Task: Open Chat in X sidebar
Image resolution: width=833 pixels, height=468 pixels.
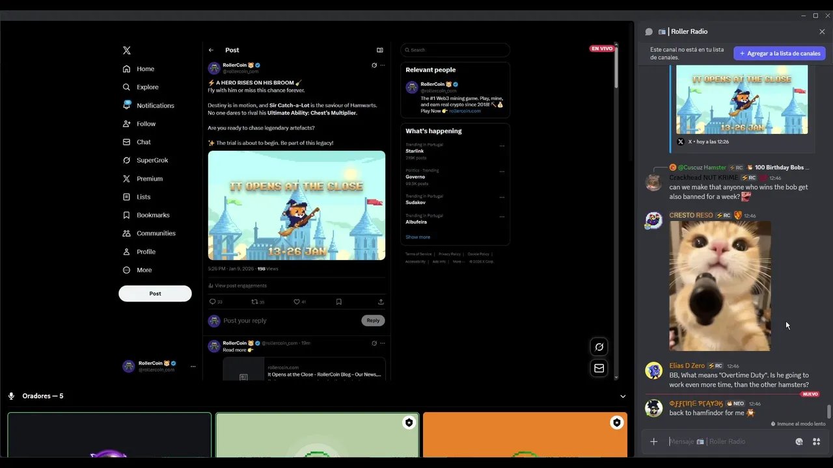Action: point(137,142)
